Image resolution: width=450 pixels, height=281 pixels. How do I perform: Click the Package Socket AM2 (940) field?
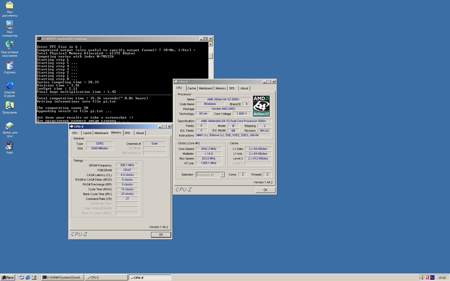[223, 109]
